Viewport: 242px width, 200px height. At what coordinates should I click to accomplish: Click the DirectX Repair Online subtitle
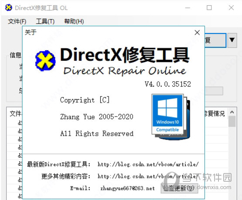[x=125, y=71]
